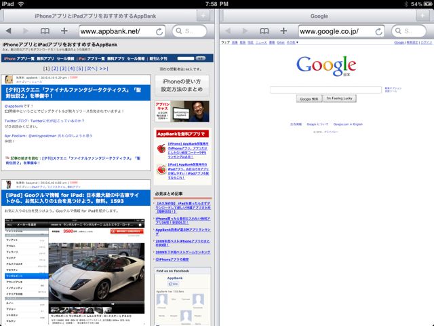The width and height of the screenshot is (434, 326).
Task: Go forward in the right Google browser pane
Action: (x=245, y=31)
